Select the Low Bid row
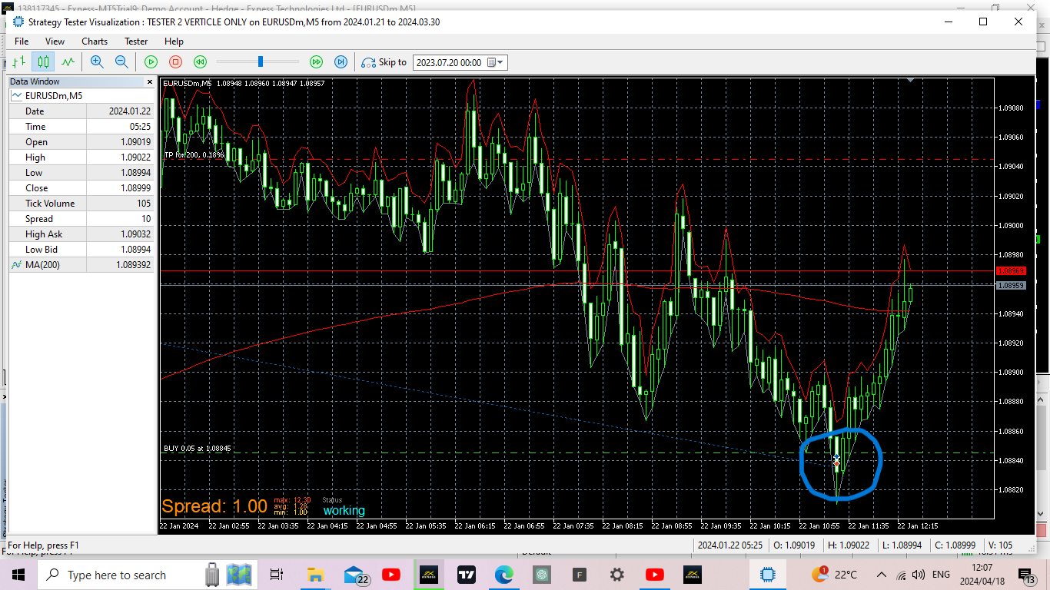 tap(81, 250)
